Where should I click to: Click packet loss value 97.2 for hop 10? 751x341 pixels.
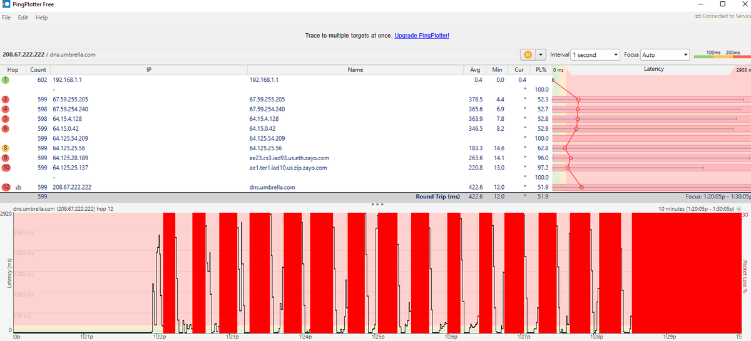click(x=543, y=168)
